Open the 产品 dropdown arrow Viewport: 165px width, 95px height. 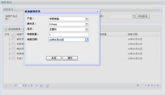tap(87, 19)
